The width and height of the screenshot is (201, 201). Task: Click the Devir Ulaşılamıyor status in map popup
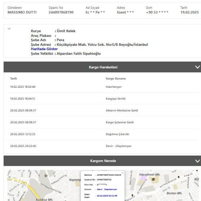point(107,189)
